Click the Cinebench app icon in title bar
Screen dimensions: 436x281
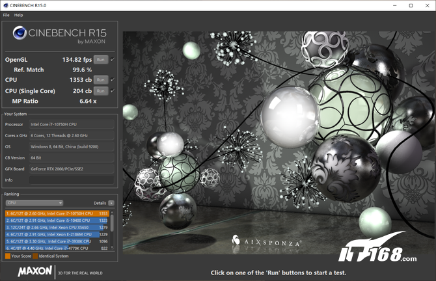(6, 5)
